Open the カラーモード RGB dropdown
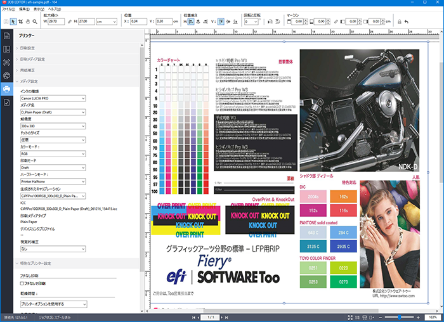 click(53, 153)
